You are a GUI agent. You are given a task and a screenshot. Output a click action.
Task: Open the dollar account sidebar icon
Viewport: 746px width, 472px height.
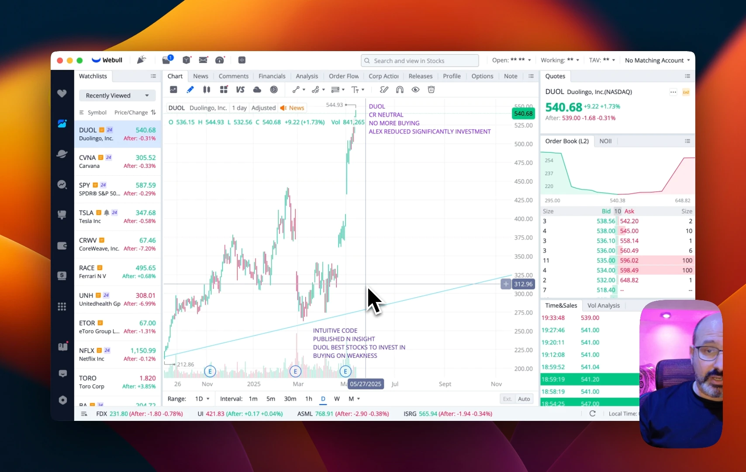[x=62, y=276]
